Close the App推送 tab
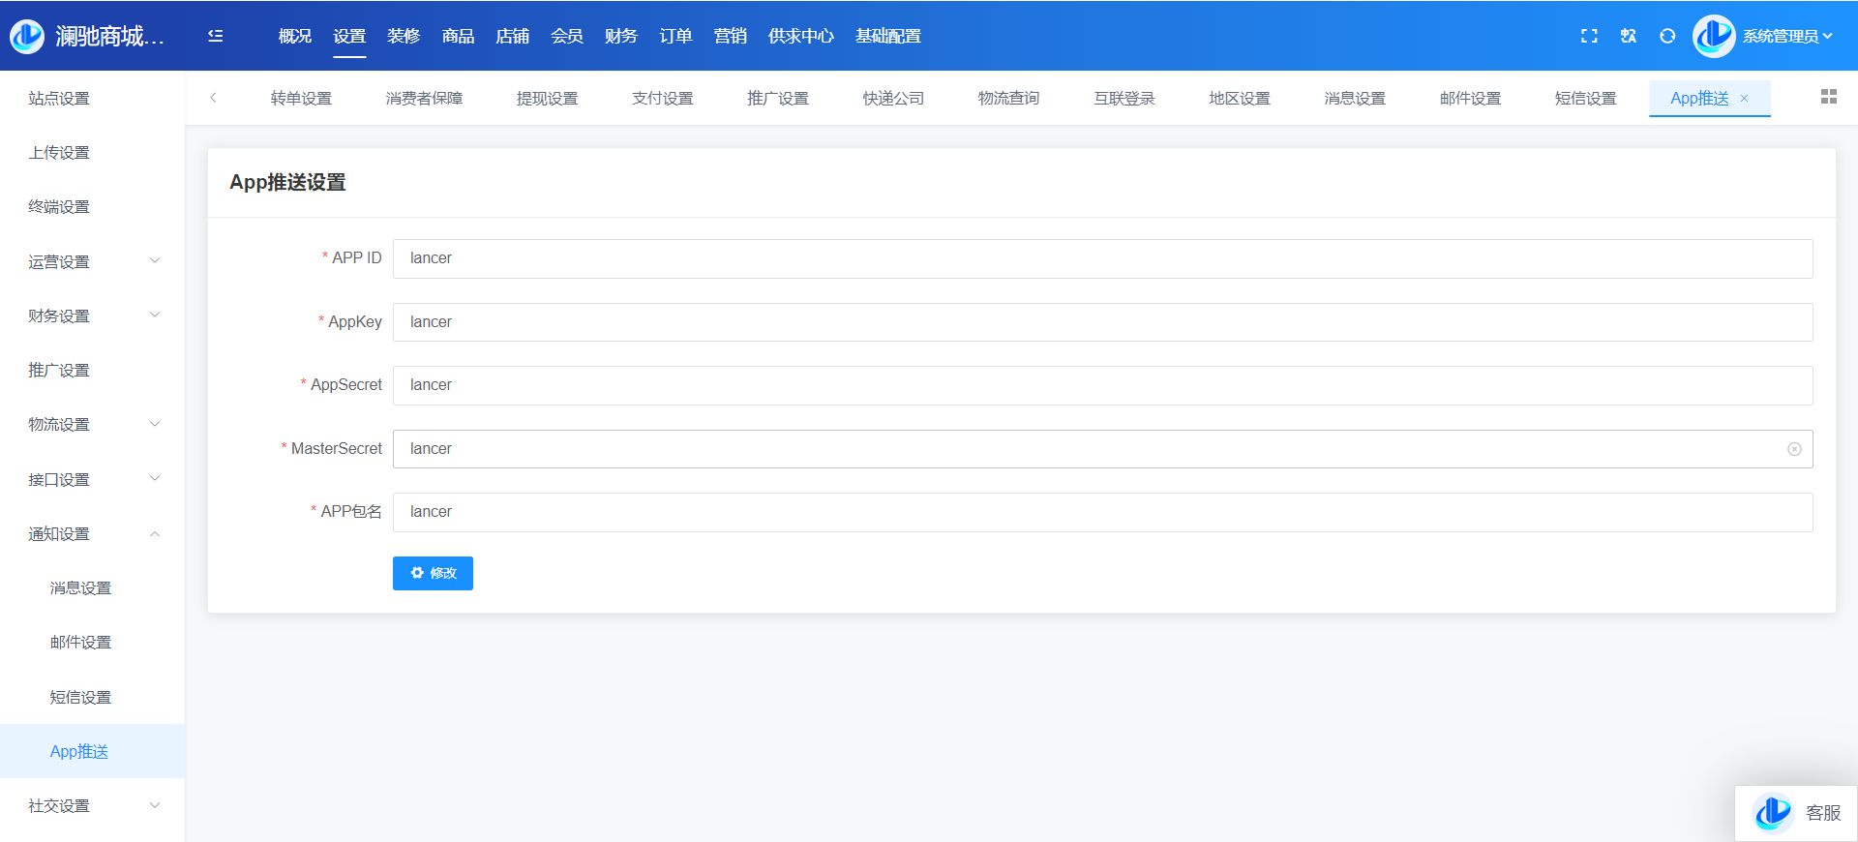This screenshot has height=842, width=1858. coord(1745,99)
